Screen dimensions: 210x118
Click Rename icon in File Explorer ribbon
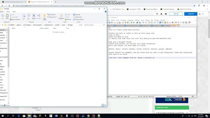pyautogui.click(x=39, y=17)
